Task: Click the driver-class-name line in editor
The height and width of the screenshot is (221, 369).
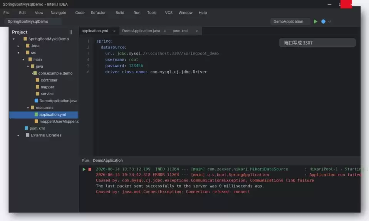Action: pos(156,72)
